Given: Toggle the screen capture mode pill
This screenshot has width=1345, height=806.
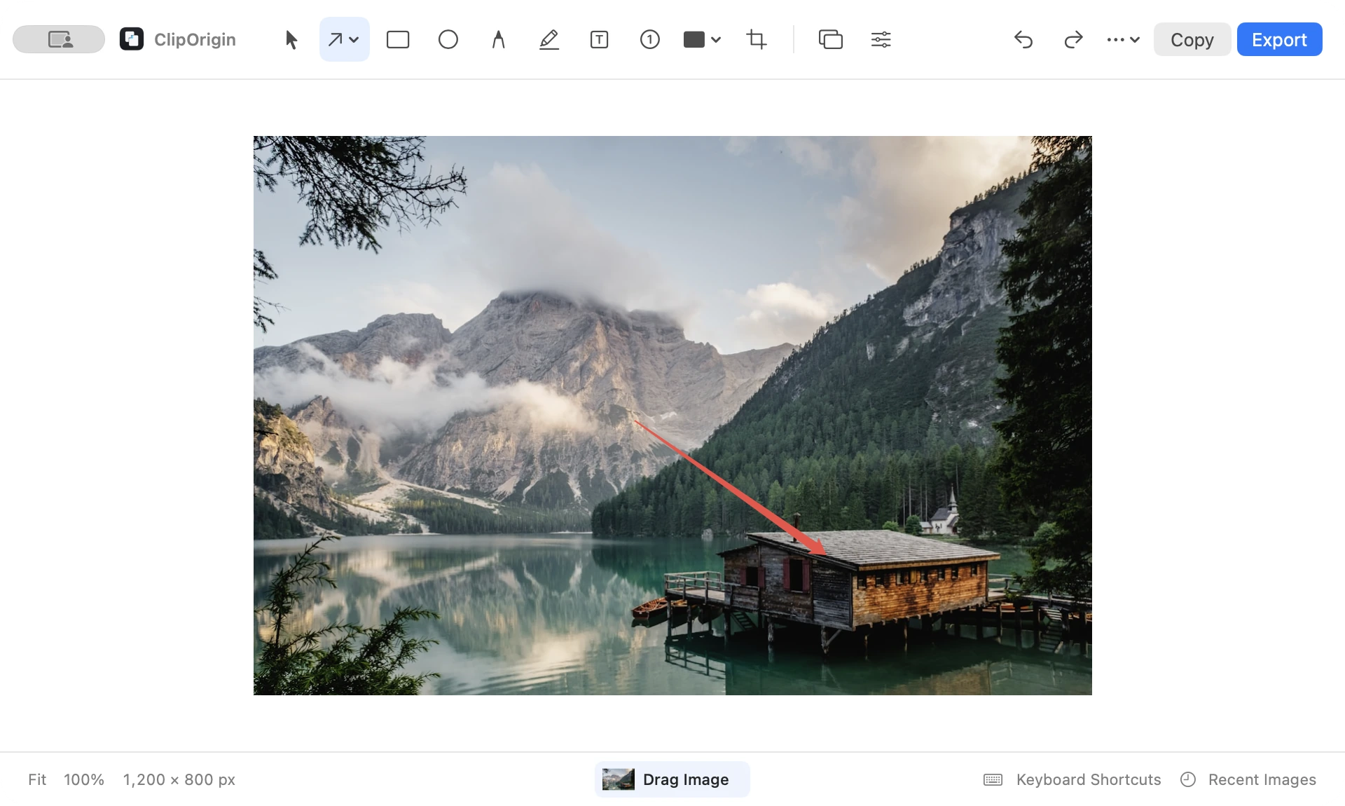Looking at the screenshot, I should [x=59, y=39].
